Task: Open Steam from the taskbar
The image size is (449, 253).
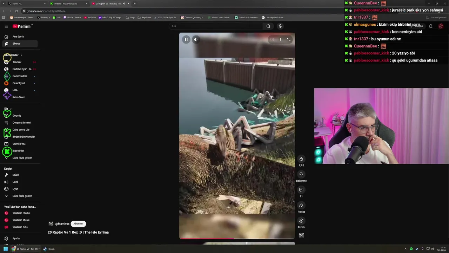Action: tap(49, 249)
